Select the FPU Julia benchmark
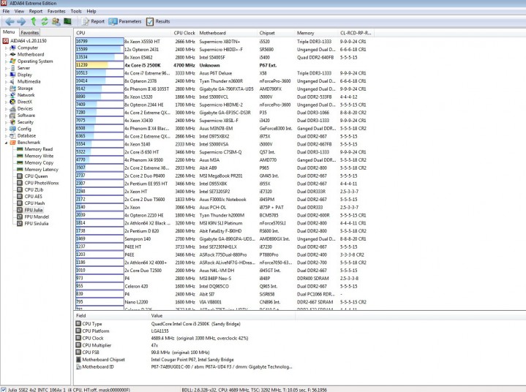The height and width of the screenshot is (392, 526). [30, 210]
